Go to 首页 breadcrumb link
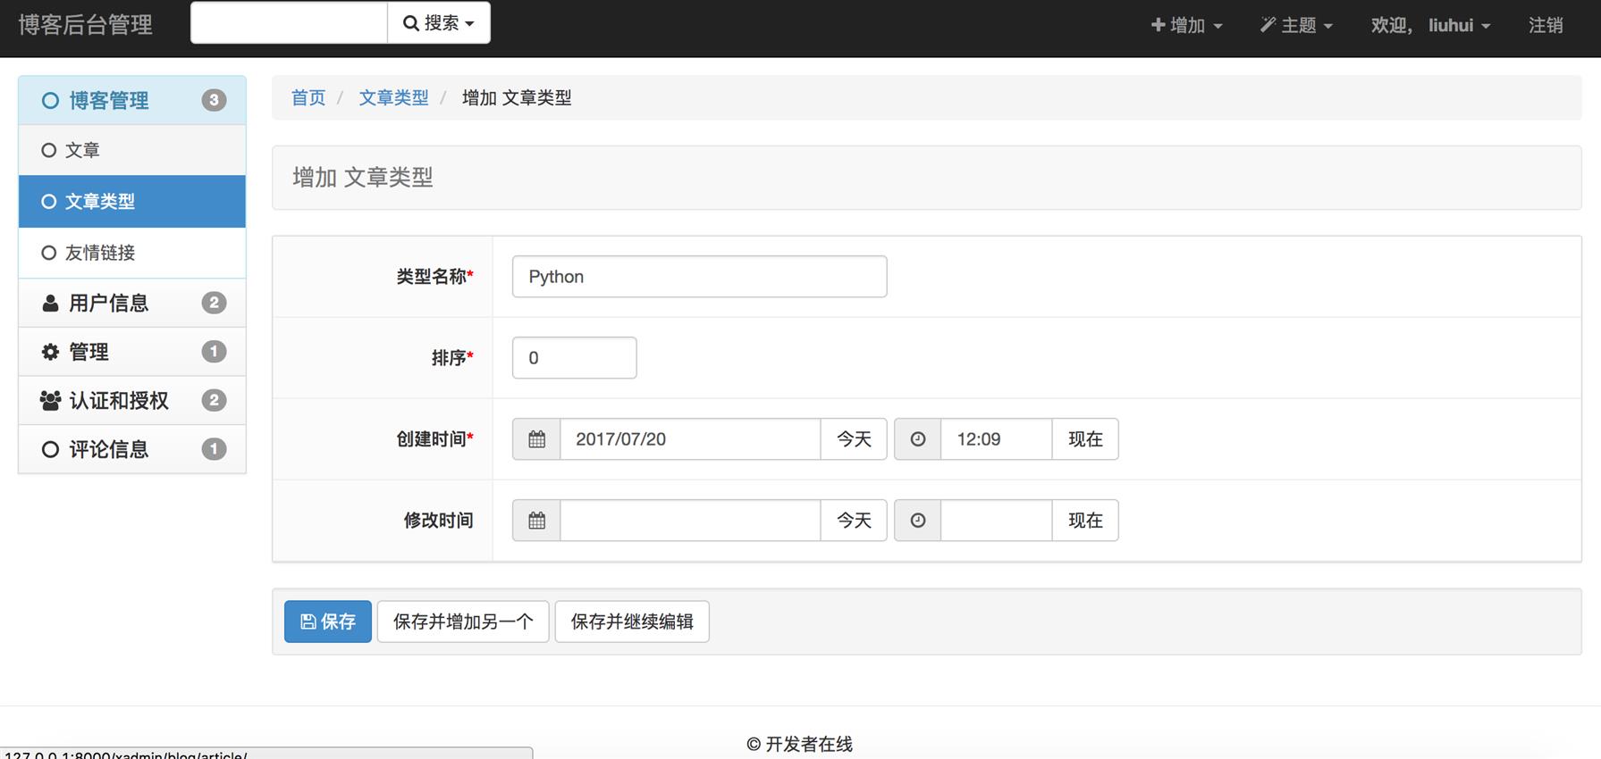1601x759 pixels. click(x=308, y=98)
